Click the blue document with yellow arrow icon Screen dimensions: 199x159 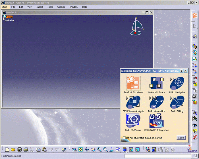click(195, 59)
